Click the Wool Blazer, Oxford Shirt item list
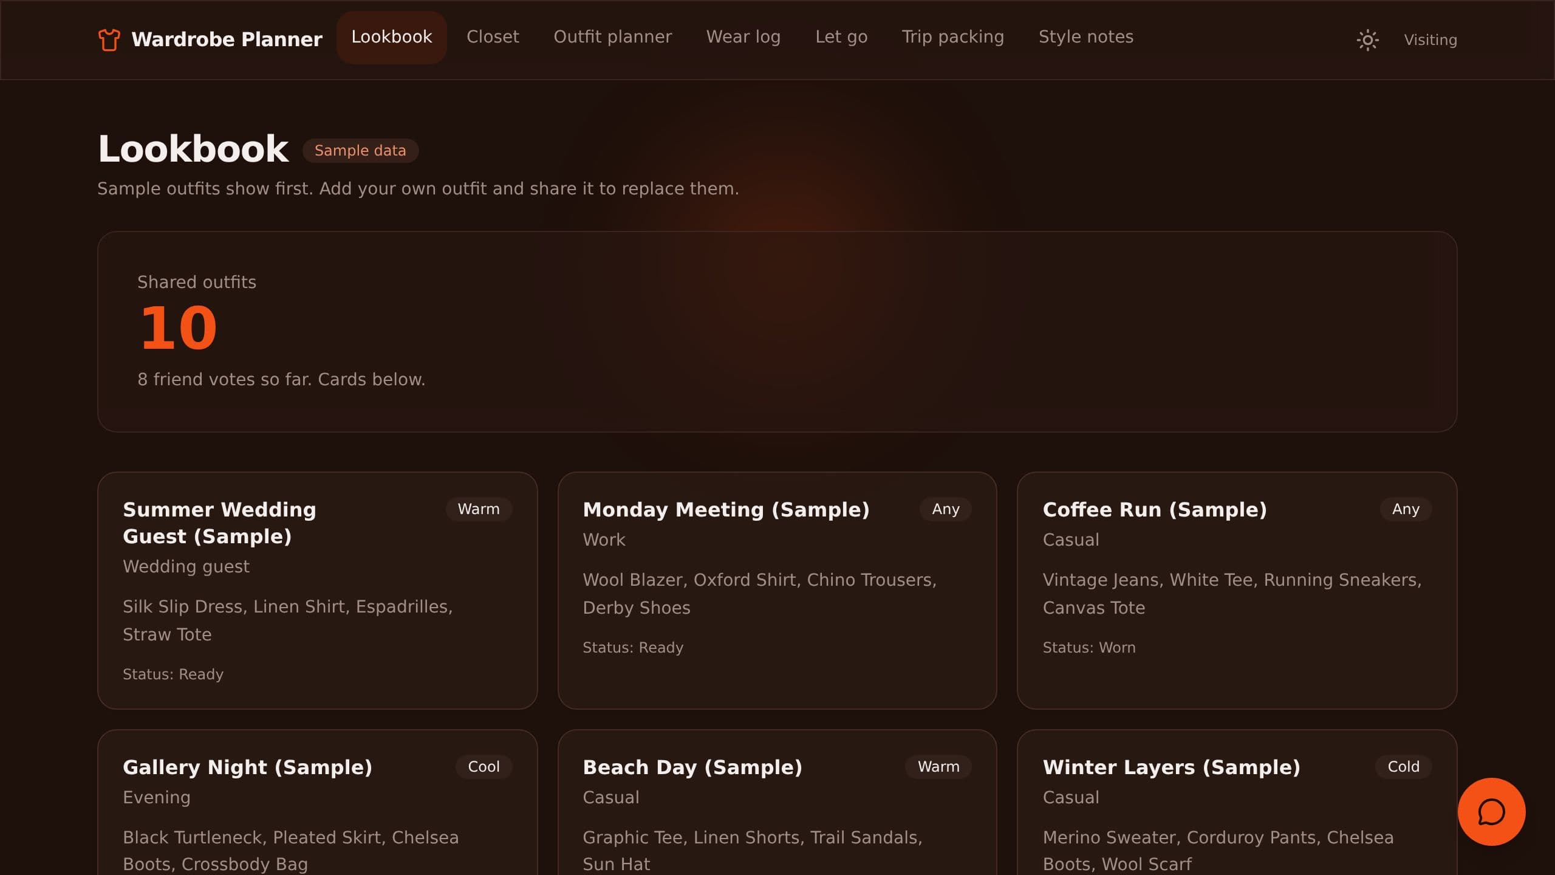This screenshot has width=1555, height=875. tap(759, 594)
